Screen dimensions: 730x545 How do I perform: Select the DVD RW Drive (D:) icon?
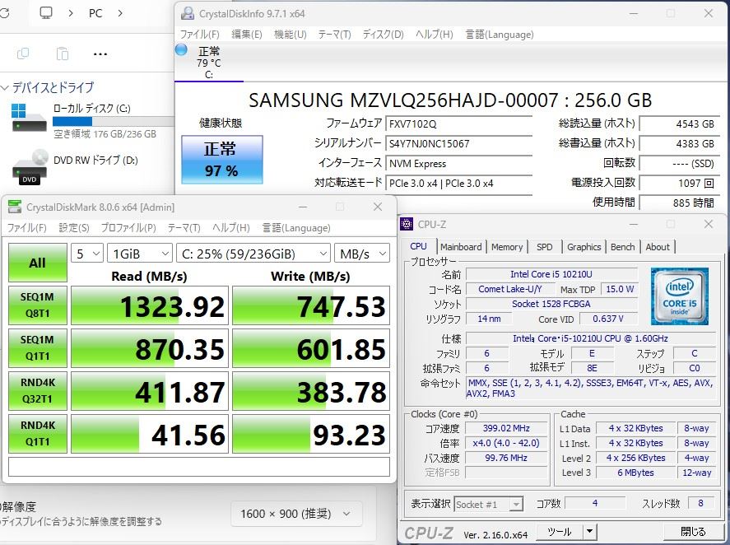pyautogui.click(x=30, y=167)
